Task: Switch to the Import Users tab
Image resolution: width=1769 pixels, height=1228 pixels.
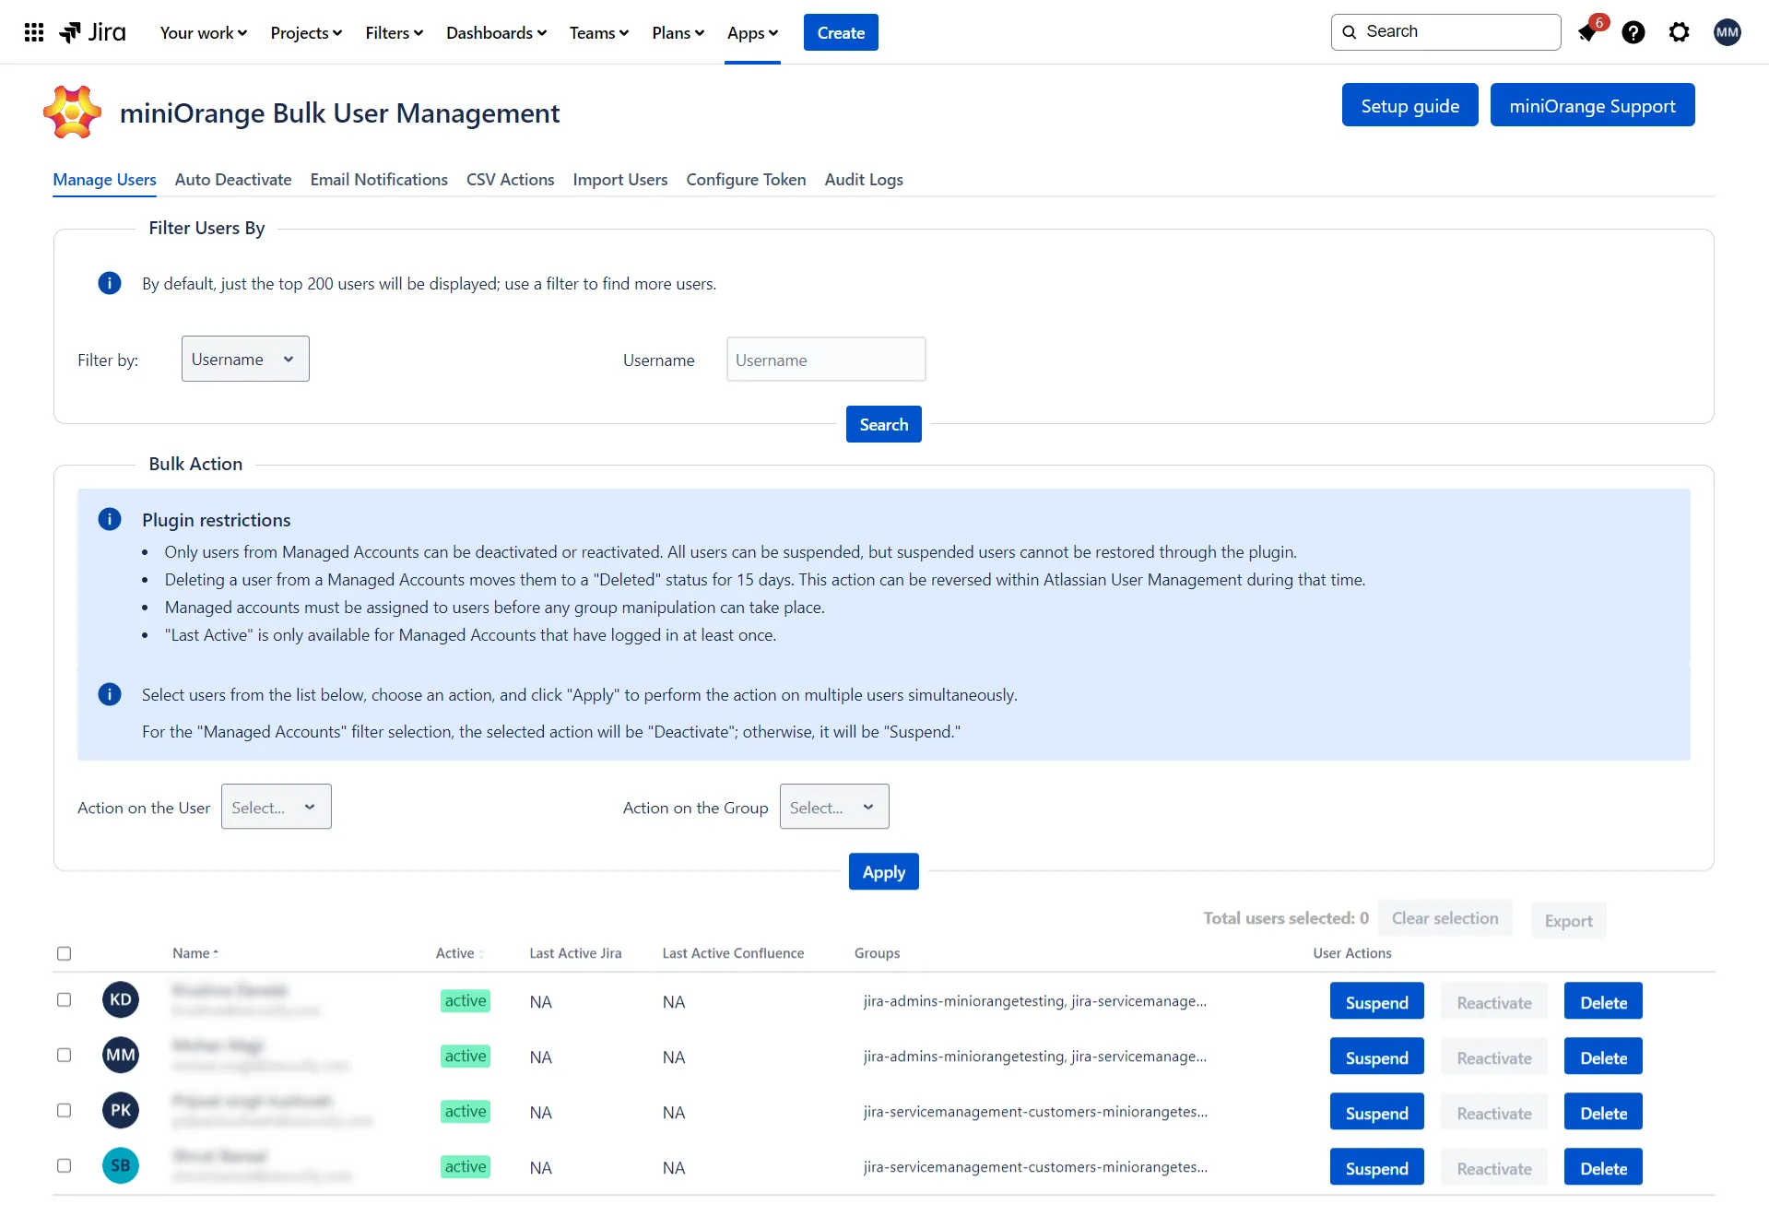Action: coord(620,180)
